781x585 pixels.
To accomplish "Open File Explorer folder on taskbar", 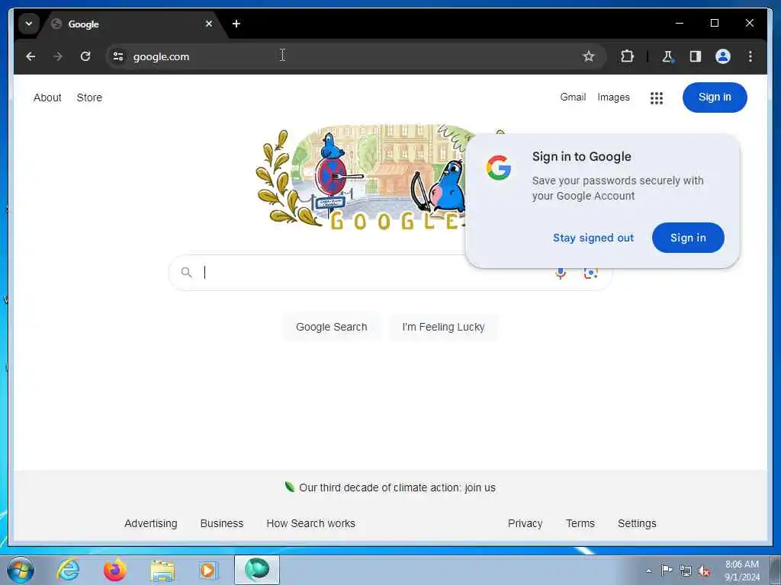I will coord(162,570).
